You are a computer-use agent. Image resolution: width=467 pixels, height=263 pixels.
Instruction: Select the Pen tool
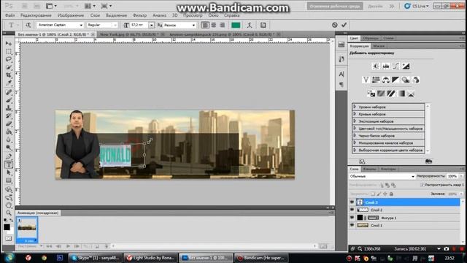pyautogui.click(x=9, y=156)
